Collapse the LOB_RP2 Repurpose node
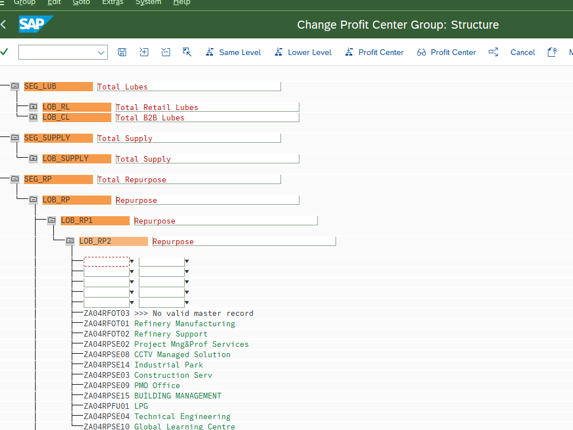This screenshot has height=430, width=573. tap(70, 241)
